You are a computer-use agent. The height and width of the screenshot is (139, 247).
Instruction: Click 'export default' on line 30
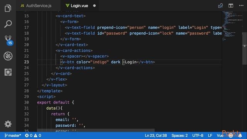pyautogui.click(x=53, y=102)
